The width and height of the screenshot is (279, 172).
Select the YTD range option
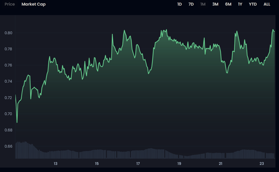pos(253,4)
